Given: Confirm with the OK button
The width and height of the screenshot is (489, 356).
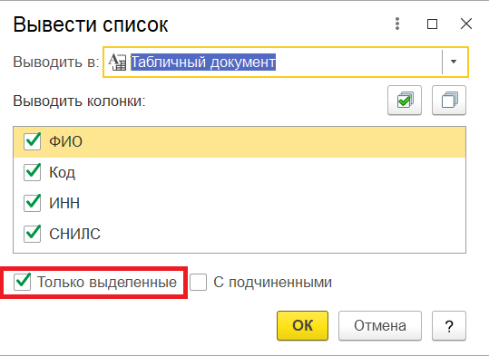Looking at the screenshot, I should 302,325.
